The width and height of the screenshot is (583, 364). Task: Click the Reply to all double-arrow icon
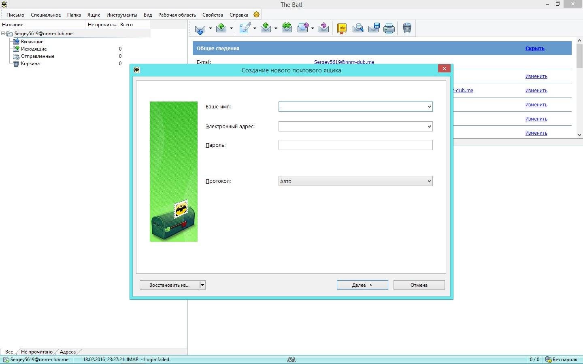287,28
